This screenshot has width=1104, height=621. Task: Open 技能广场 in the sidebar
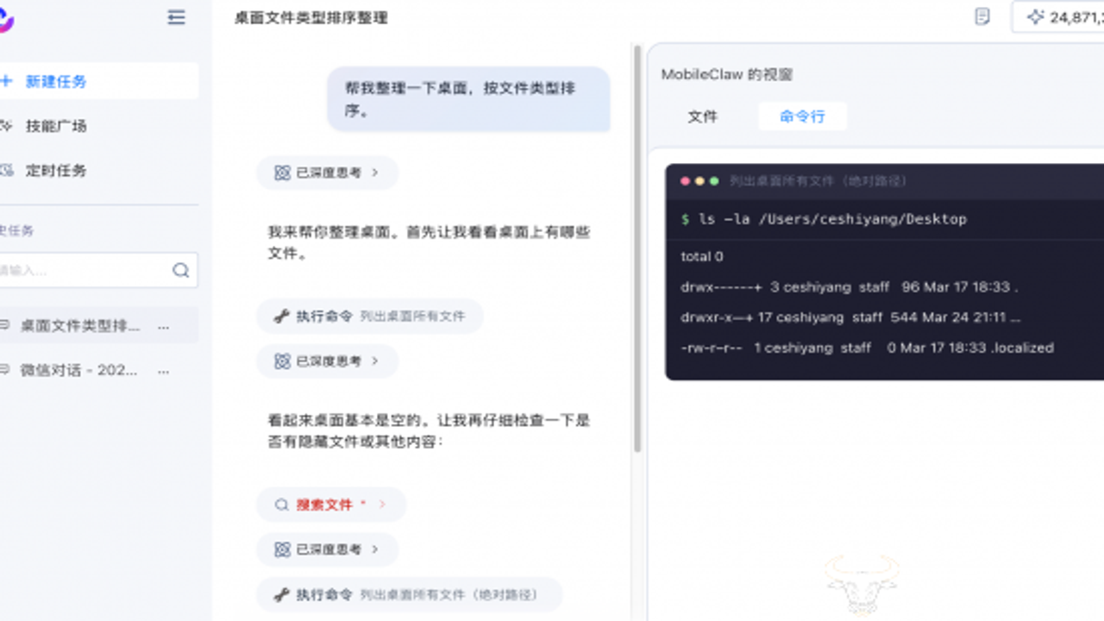click(55, 126)
